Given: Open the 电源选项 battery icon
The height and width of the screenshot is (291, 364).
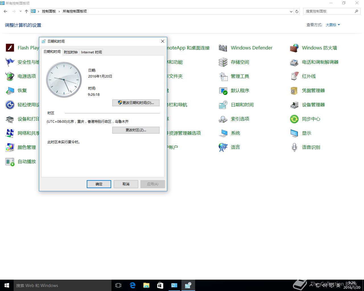Looking at the screenshot, I should point(10,76).
